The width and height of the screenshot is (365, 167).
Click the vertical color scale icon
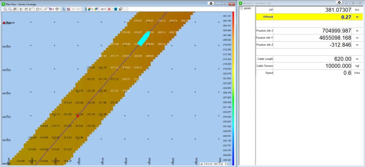tap(86, 9)
